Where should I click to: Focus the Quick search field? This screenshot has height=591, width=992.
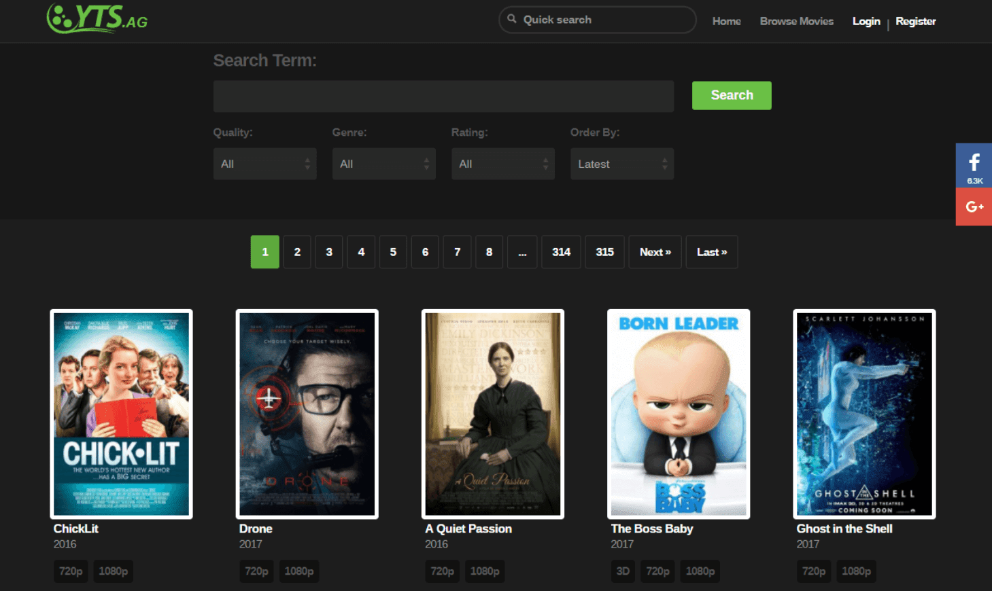[598, 20]
